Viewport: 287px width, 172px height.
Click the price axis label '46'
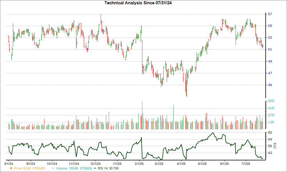click(x=270, y=85)
